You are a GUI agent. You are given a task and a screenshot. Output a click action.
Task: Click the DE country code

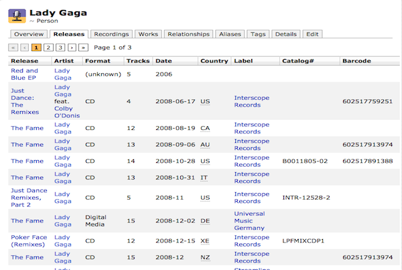click(205, 221)
